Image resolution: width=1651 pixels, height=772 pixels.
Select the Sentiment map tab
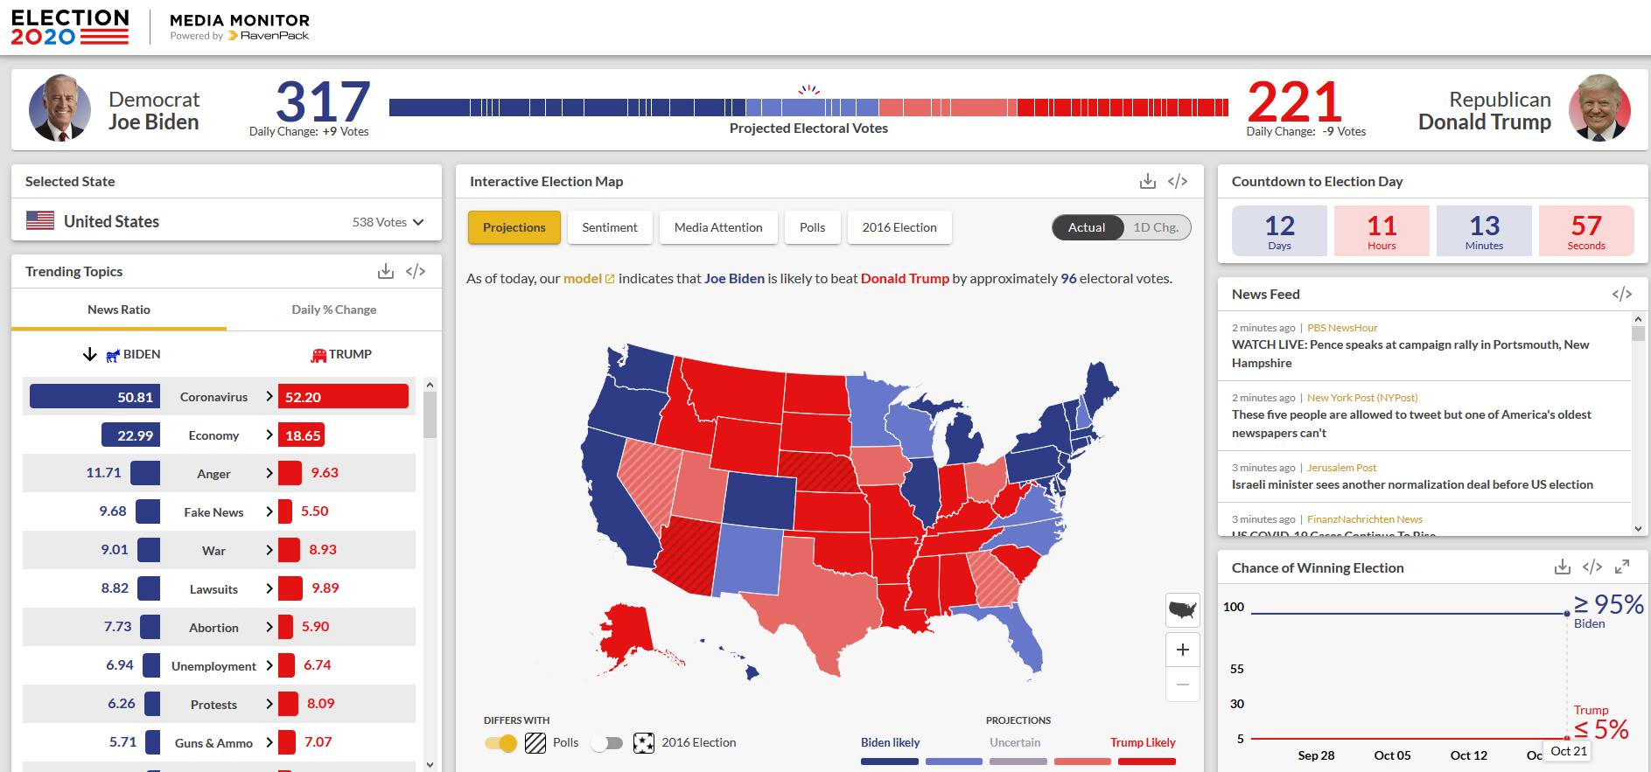click(x=609, y=227)
